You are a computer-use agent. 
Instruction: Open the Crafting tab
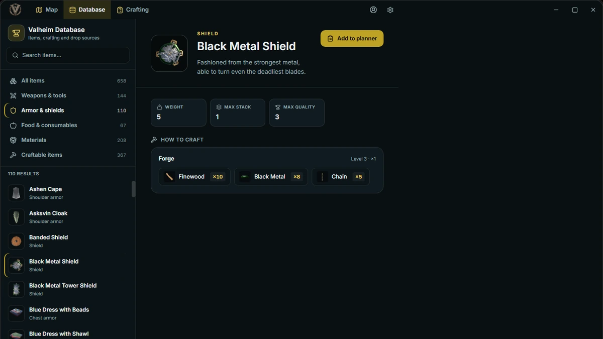click(133, 10)
